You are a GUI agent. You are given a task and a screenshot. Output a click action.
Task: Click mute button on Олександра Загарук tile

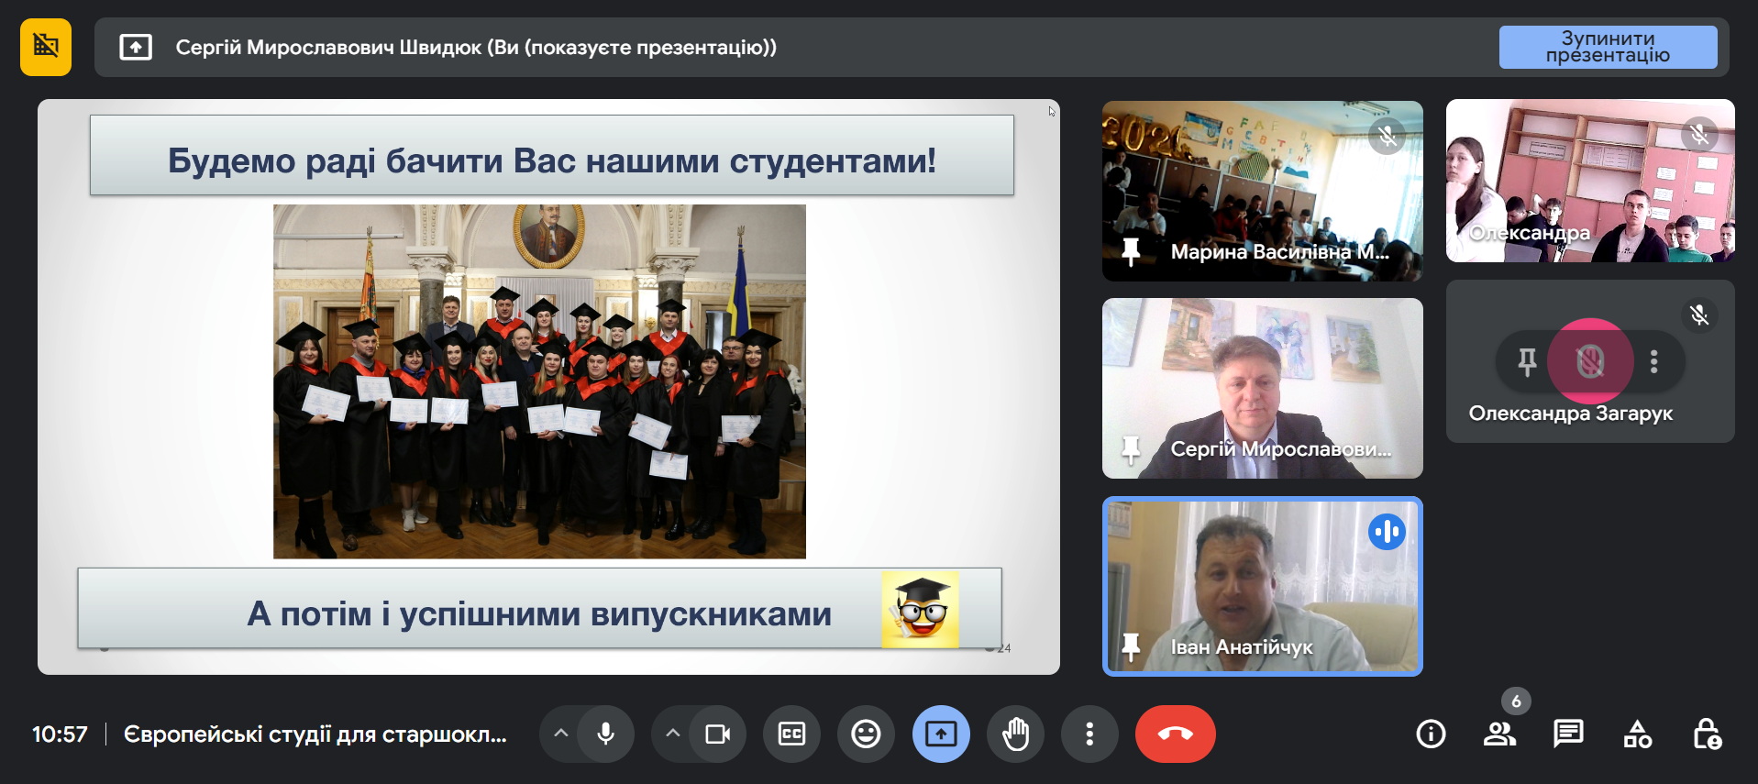click(x=1590, y=361)
